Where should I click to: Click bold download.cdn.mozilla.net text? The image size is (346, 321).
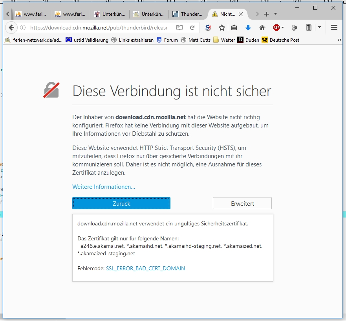point(150,117)
